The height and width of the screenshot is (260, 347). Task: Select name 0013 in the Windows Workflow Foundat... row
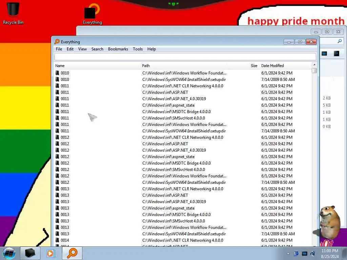pyautogui.click(x=65, y=227)
